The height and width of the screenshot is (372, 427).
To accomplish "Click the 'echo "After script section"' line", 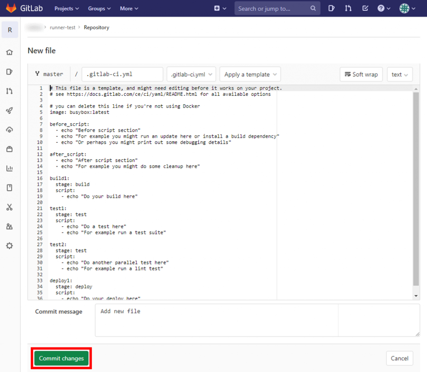I will click(97, 160).
